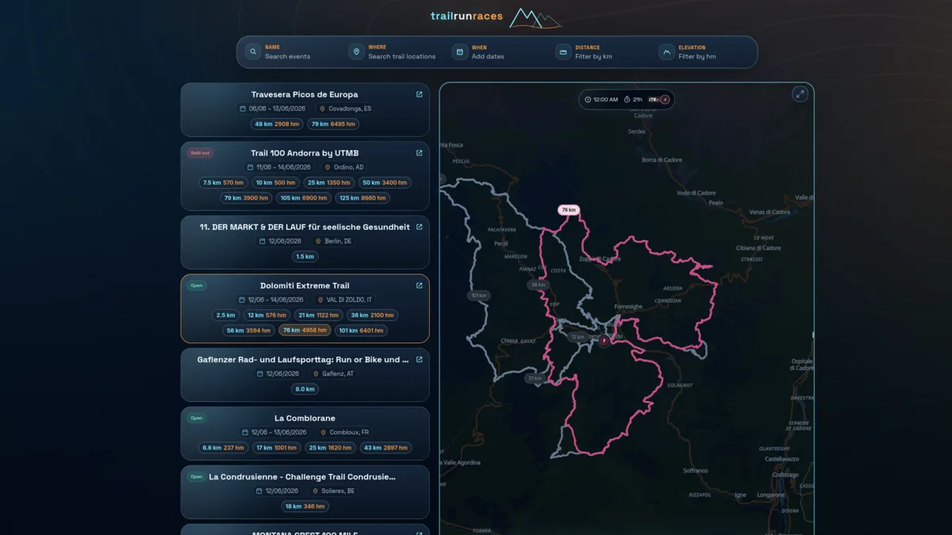The image size is (952, 535).
Task: Select Andorra 10 km 500 hm distance
Action: 275,182
